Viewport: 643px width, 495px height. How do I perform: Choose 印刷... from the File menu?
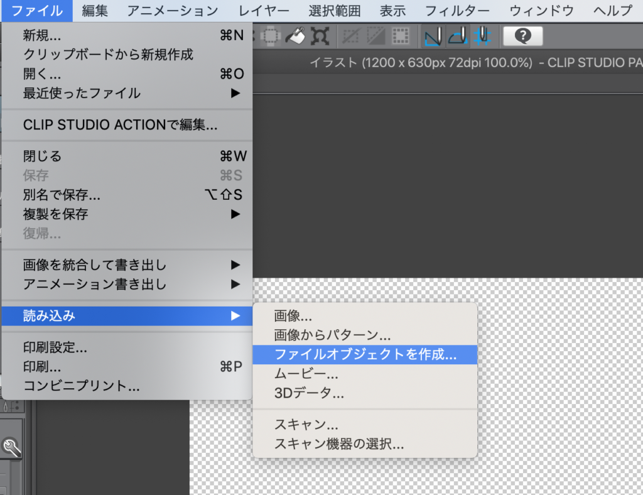127,367
